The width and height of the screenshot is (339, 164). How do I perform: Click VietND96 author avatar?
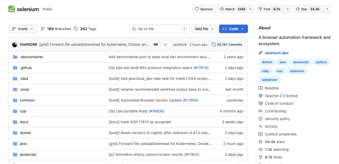15,44
